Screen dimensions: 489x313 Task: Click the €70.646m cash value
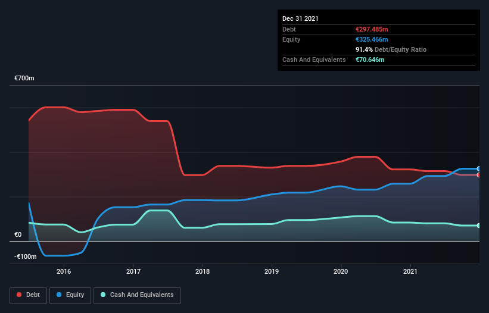tap(370, 60)
